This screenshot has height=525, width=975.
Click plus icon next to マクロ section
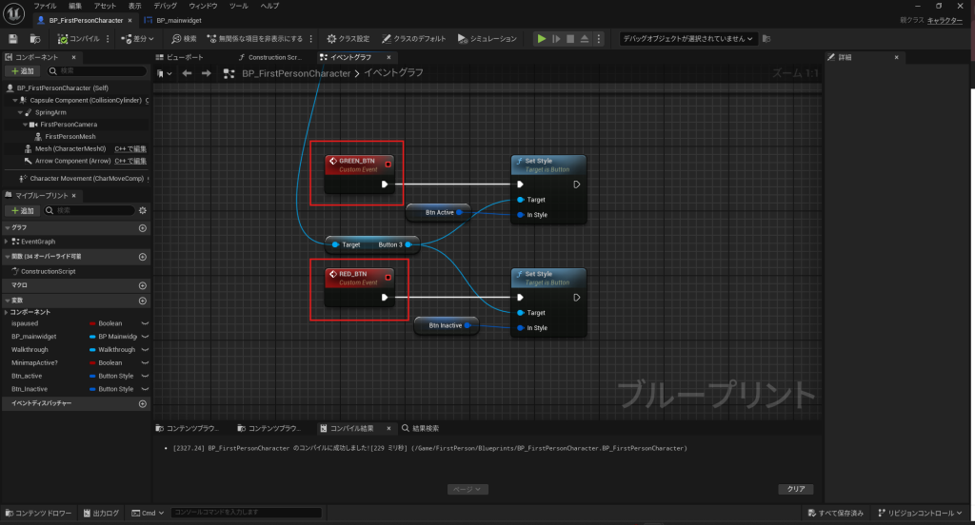tap(143, 285)
